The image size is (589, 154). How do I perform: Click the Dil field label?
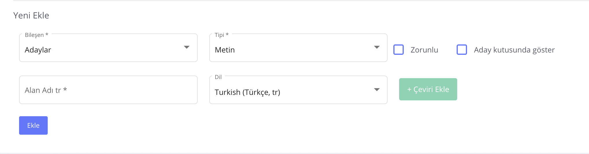point(218,77)
